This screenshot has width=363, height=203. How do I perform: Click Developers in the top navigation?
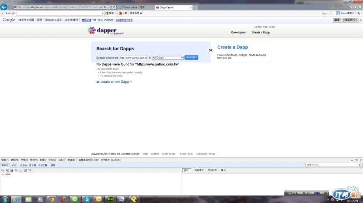(x=238, y=33)
